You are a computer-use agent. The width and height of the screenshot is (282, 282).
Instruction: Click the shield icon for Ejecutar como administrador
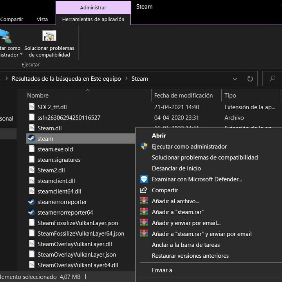coord(144,146)
